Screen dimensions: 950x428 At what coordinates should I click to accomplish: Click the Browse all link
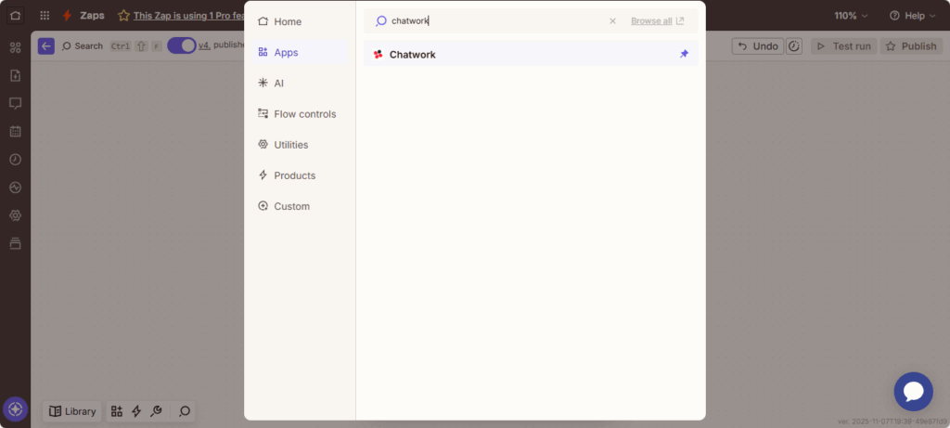coord(657,20)
